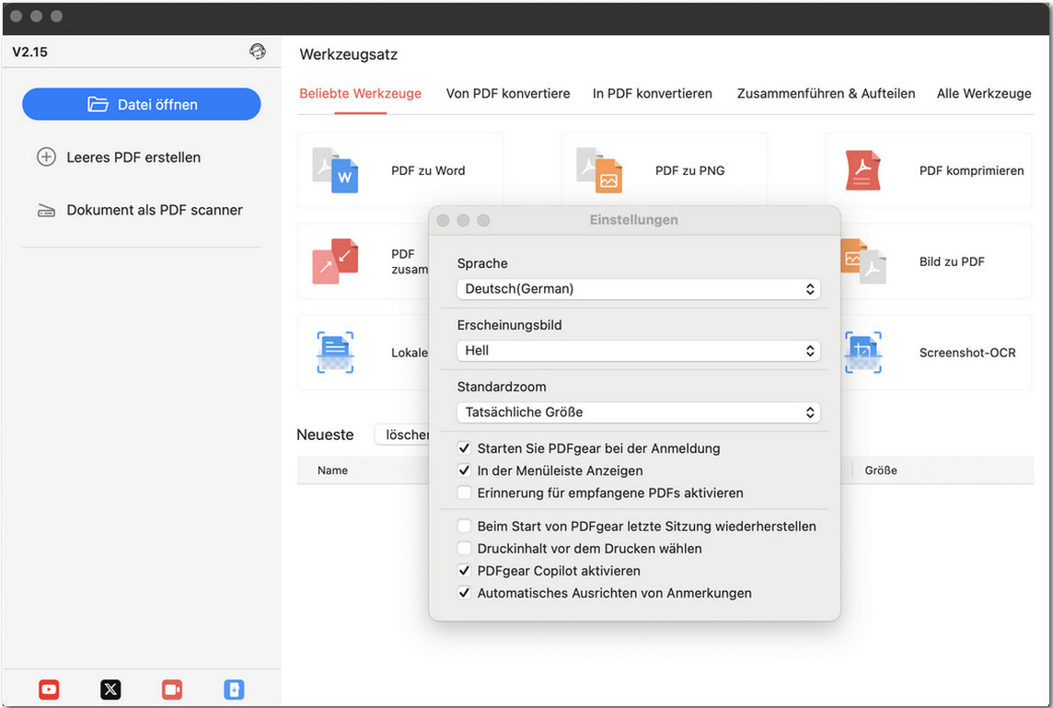Screen dimensions: 1053x708
Task: Click Leeres PDF erstellen
Action: [x=133, y=157]
